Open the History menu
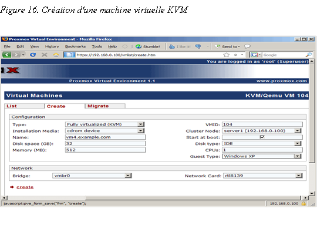Viewport: 317px width, 246px height. click(x=52, y=46)
